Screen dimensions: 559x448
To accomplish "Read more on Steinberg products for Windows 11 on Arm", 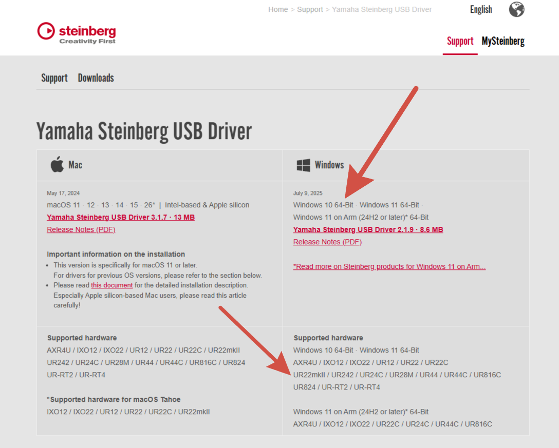I will (x=389, y=267).
